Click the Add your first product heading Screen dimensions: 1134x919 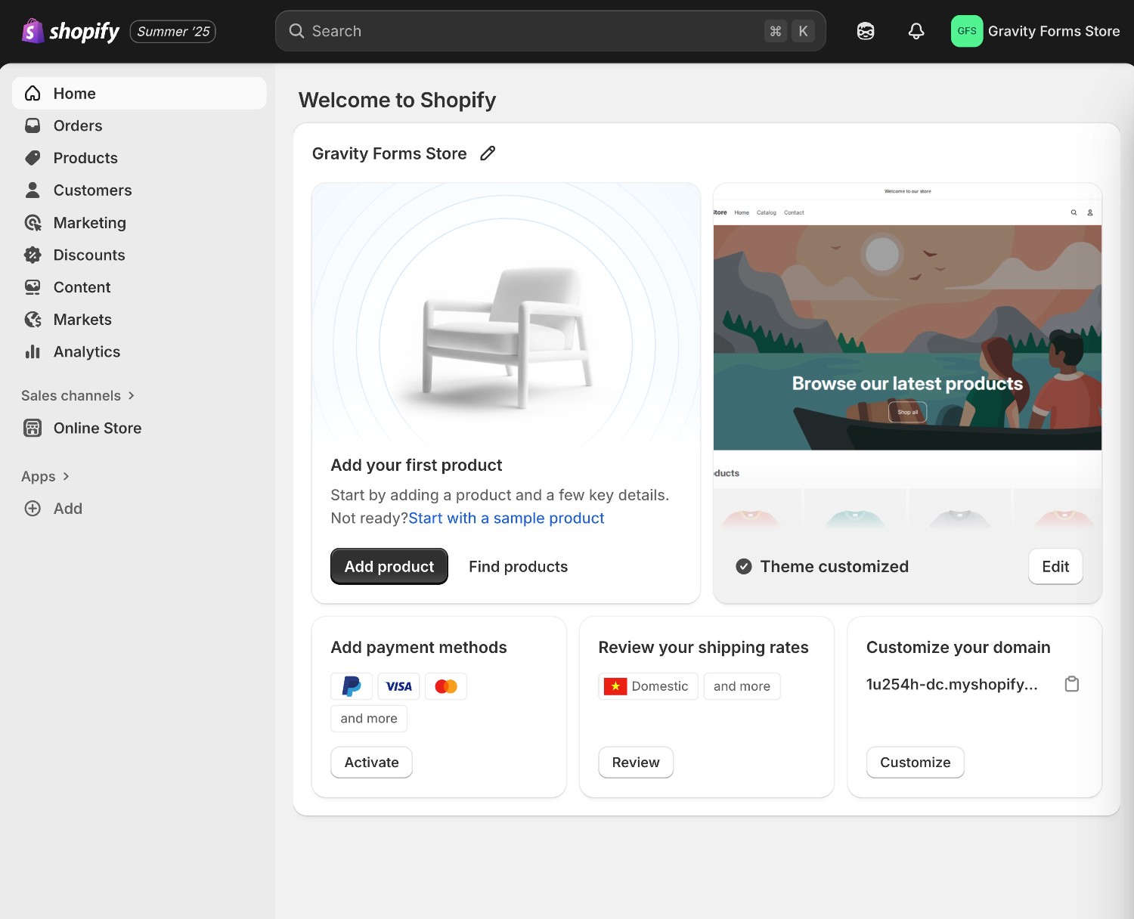(x=417, y=465)
